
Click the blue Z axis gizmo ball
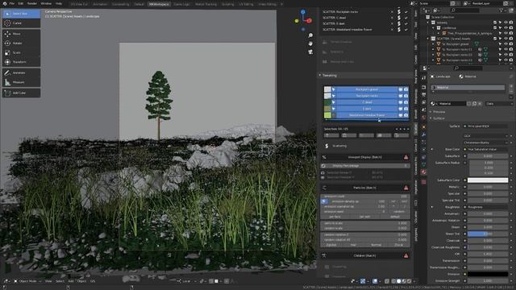click(303, 12)
